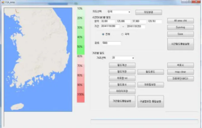This screenshot has height=128, width=202.
Task: Click the period start field 201411191200
Action: click(x=110, y=26)
